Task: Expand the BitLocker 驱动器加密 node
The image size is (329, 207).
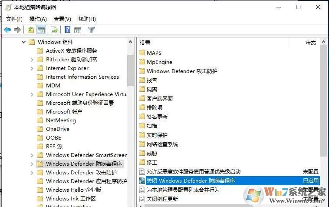Action: pyautogui.click(x=32, y=60)
